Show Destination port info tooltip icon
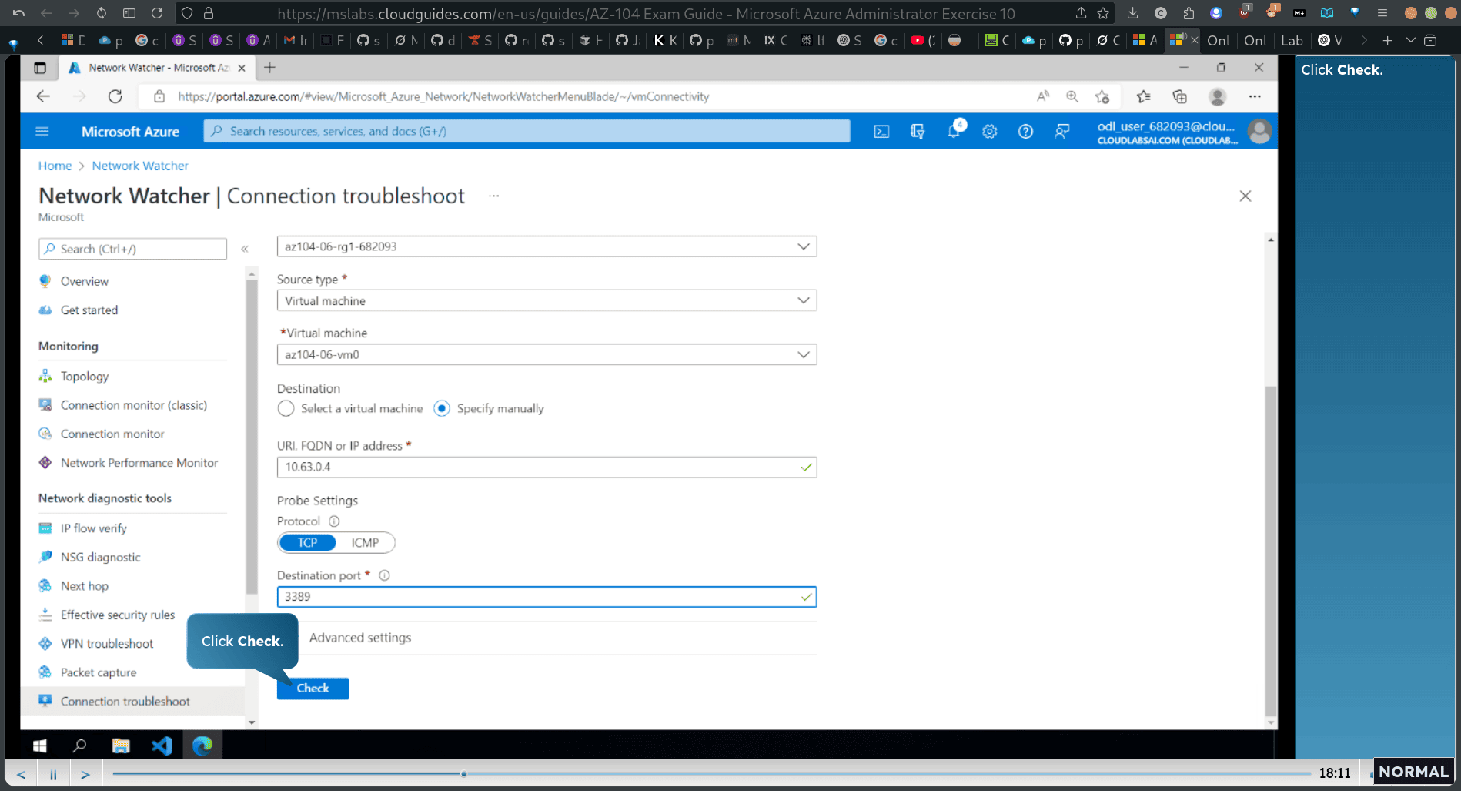 pos(384,575)
